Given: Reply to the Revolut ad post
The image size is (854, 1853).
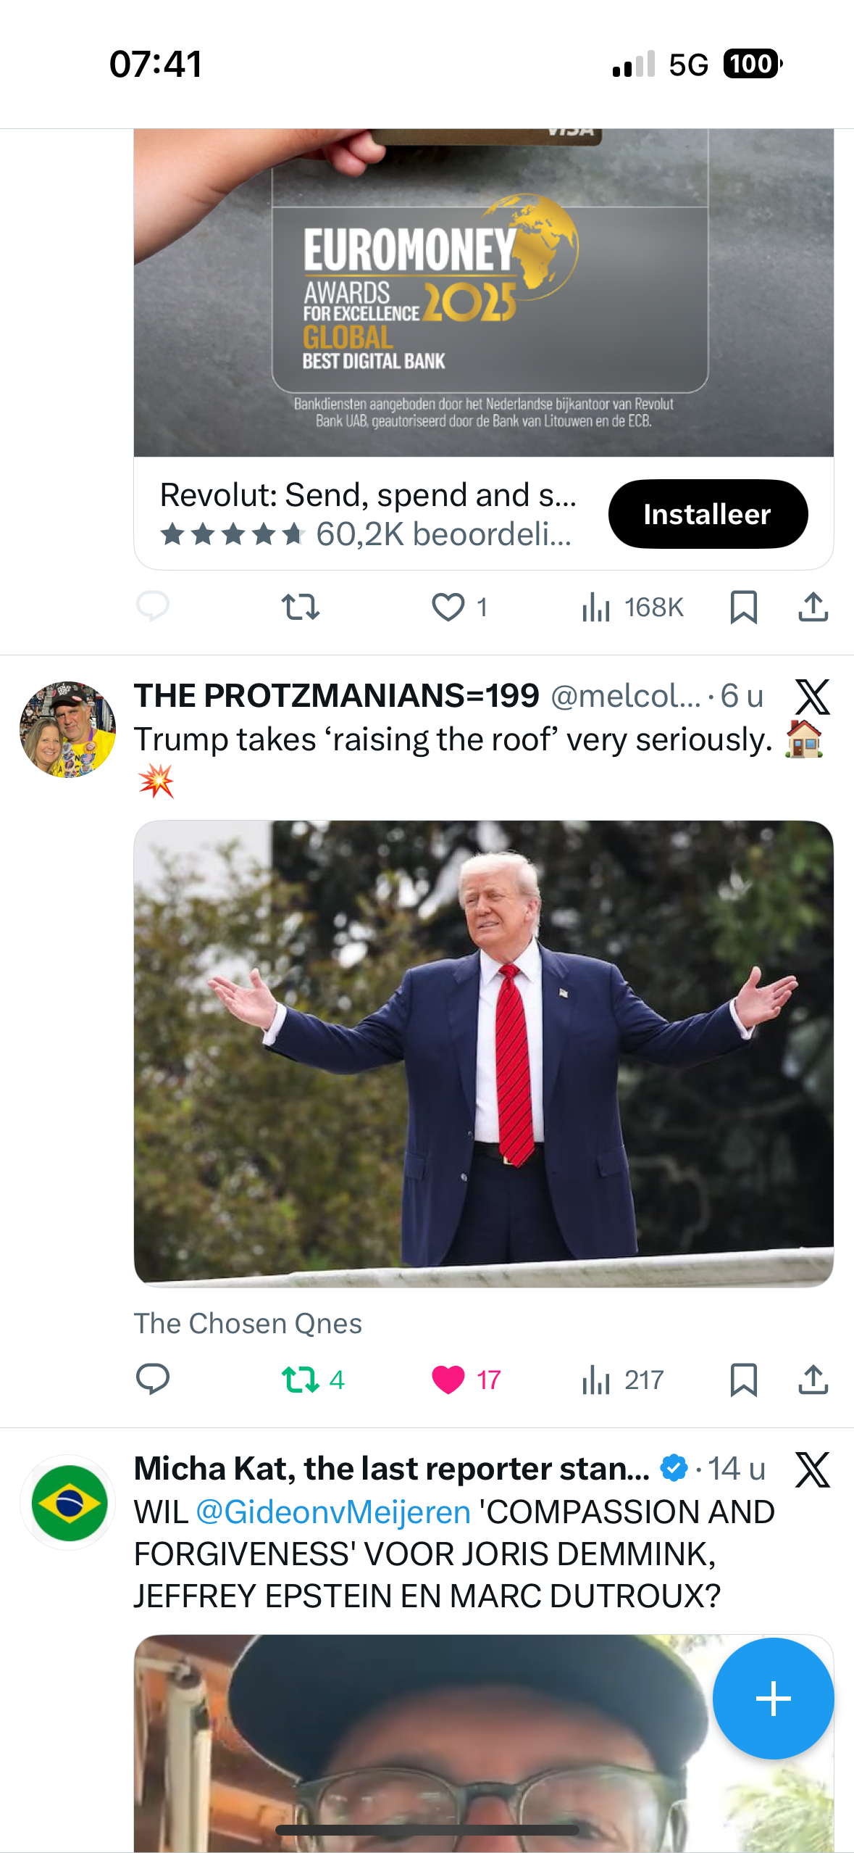Looking at the screenshot, I should (x=153, y=607).
